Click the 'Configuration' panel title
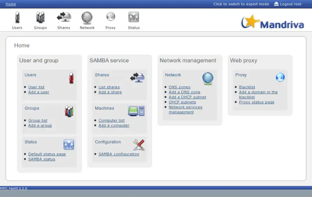This screenshot has width=312, height=197. pyautogui.click(x=108, y=142)
